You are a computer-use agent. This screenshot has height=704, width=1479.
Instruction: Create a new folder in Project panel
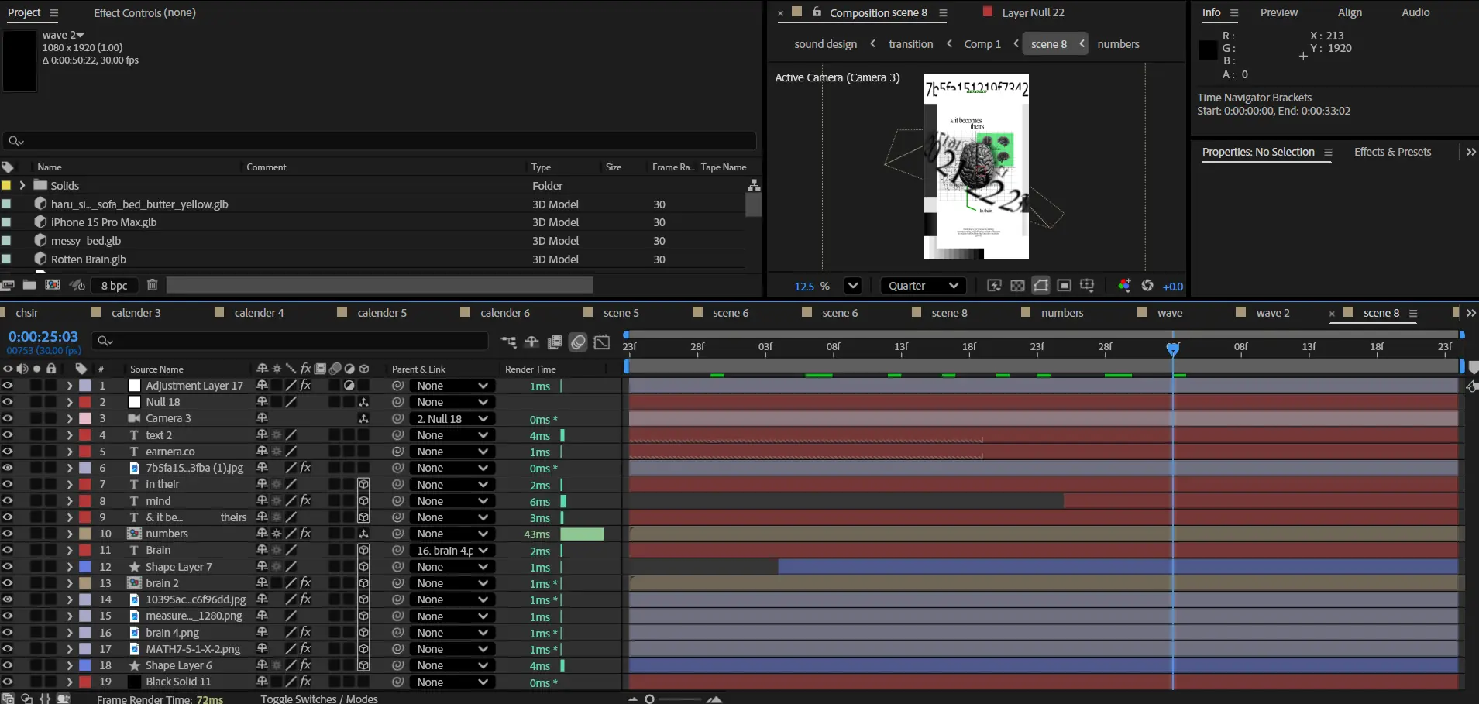pyautogui.click(x=29, y=285)
